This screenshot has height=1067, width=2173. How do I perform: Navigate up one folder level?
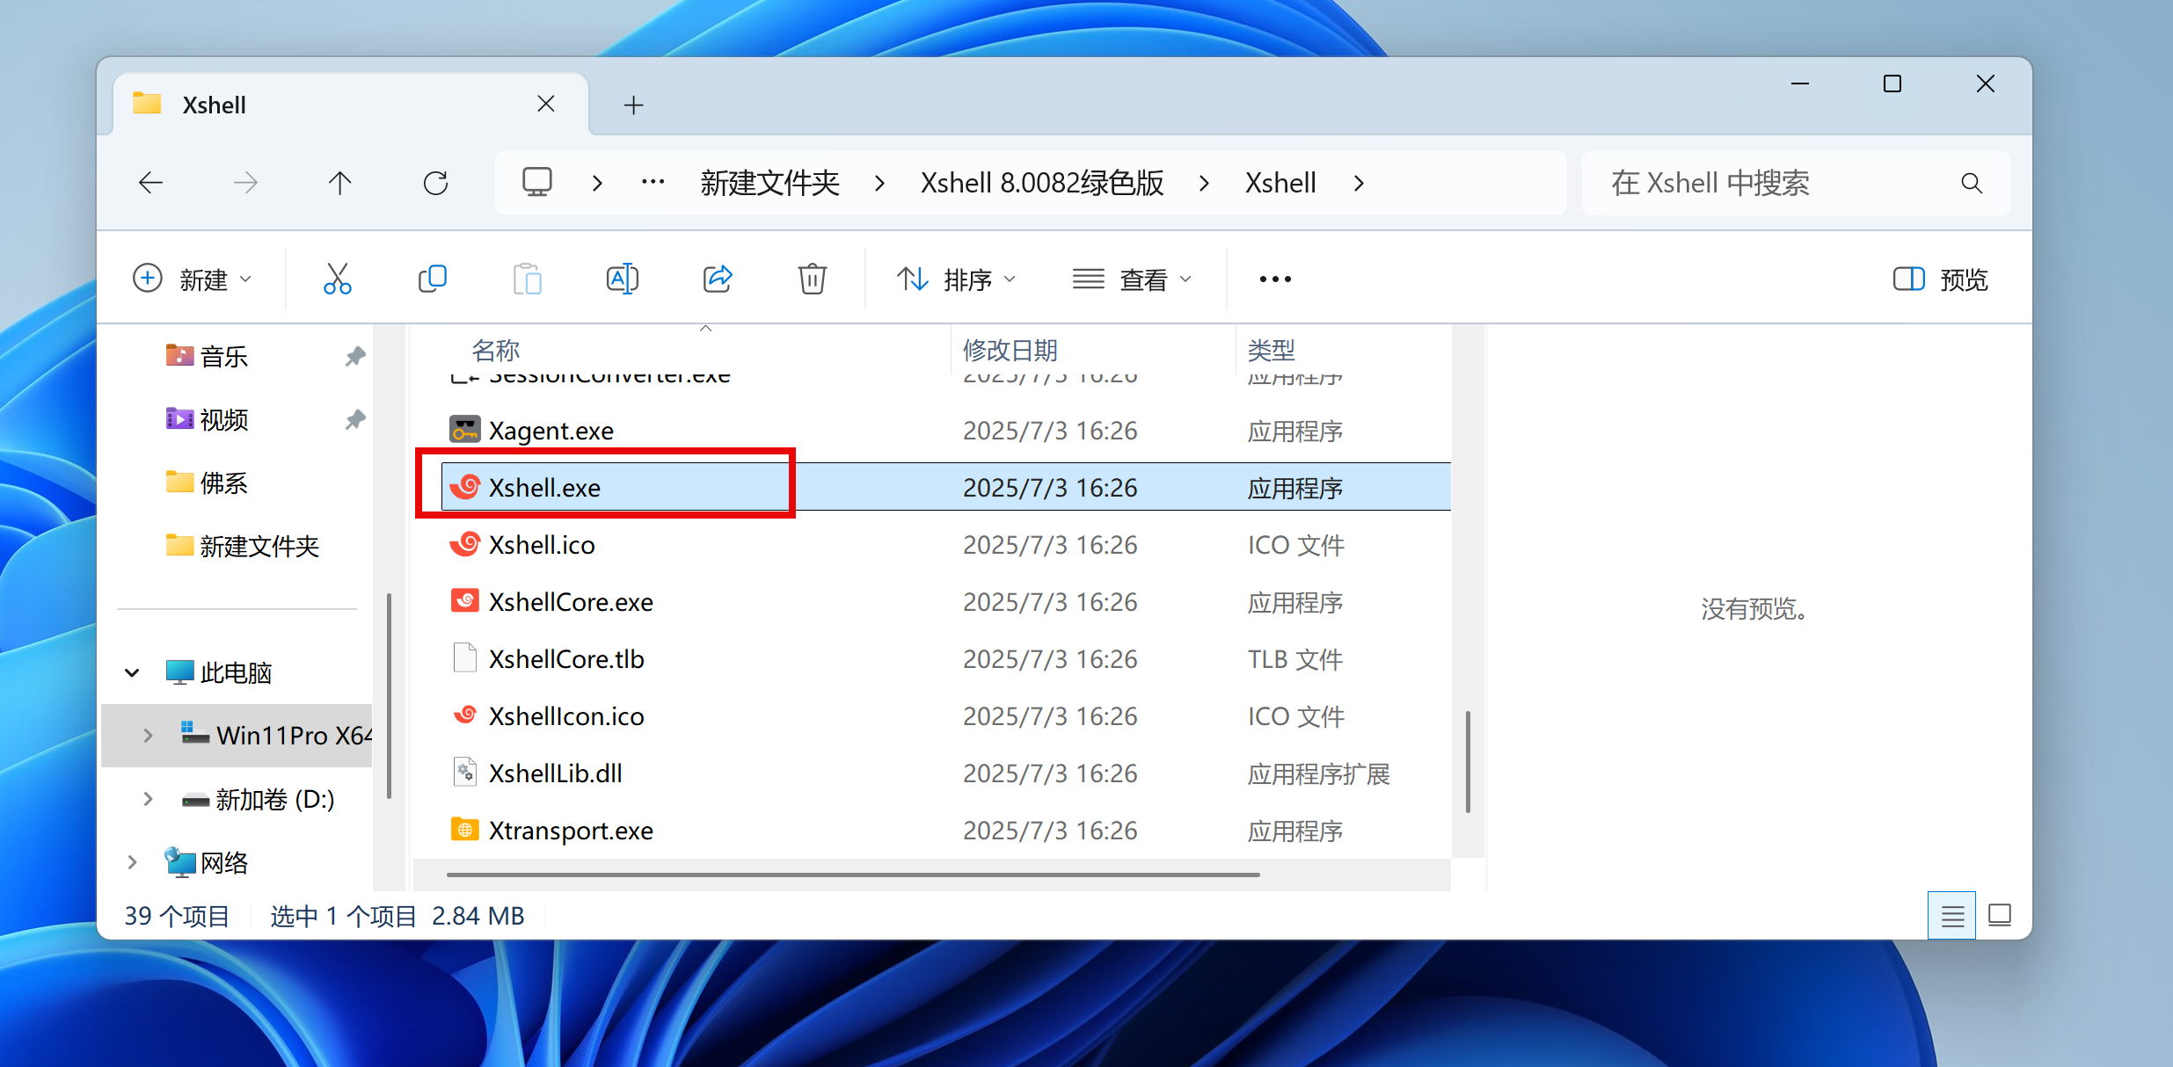coord(339,183)
